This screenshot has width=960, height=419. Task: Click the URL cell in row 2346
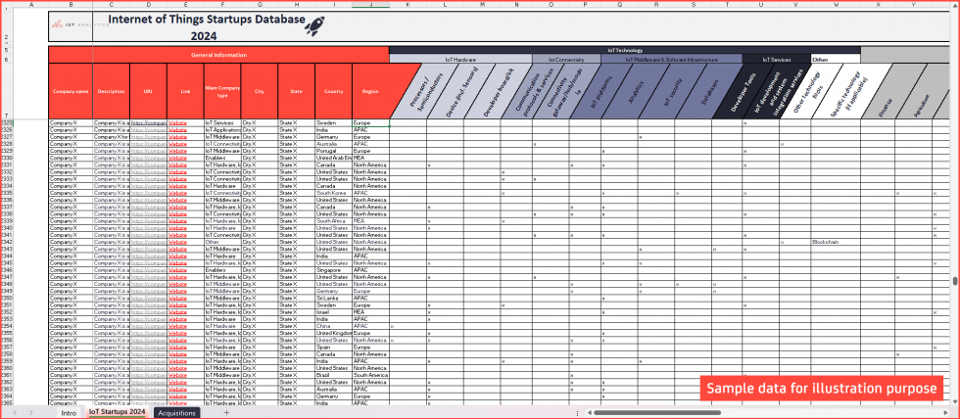click(x=148, y=270)
